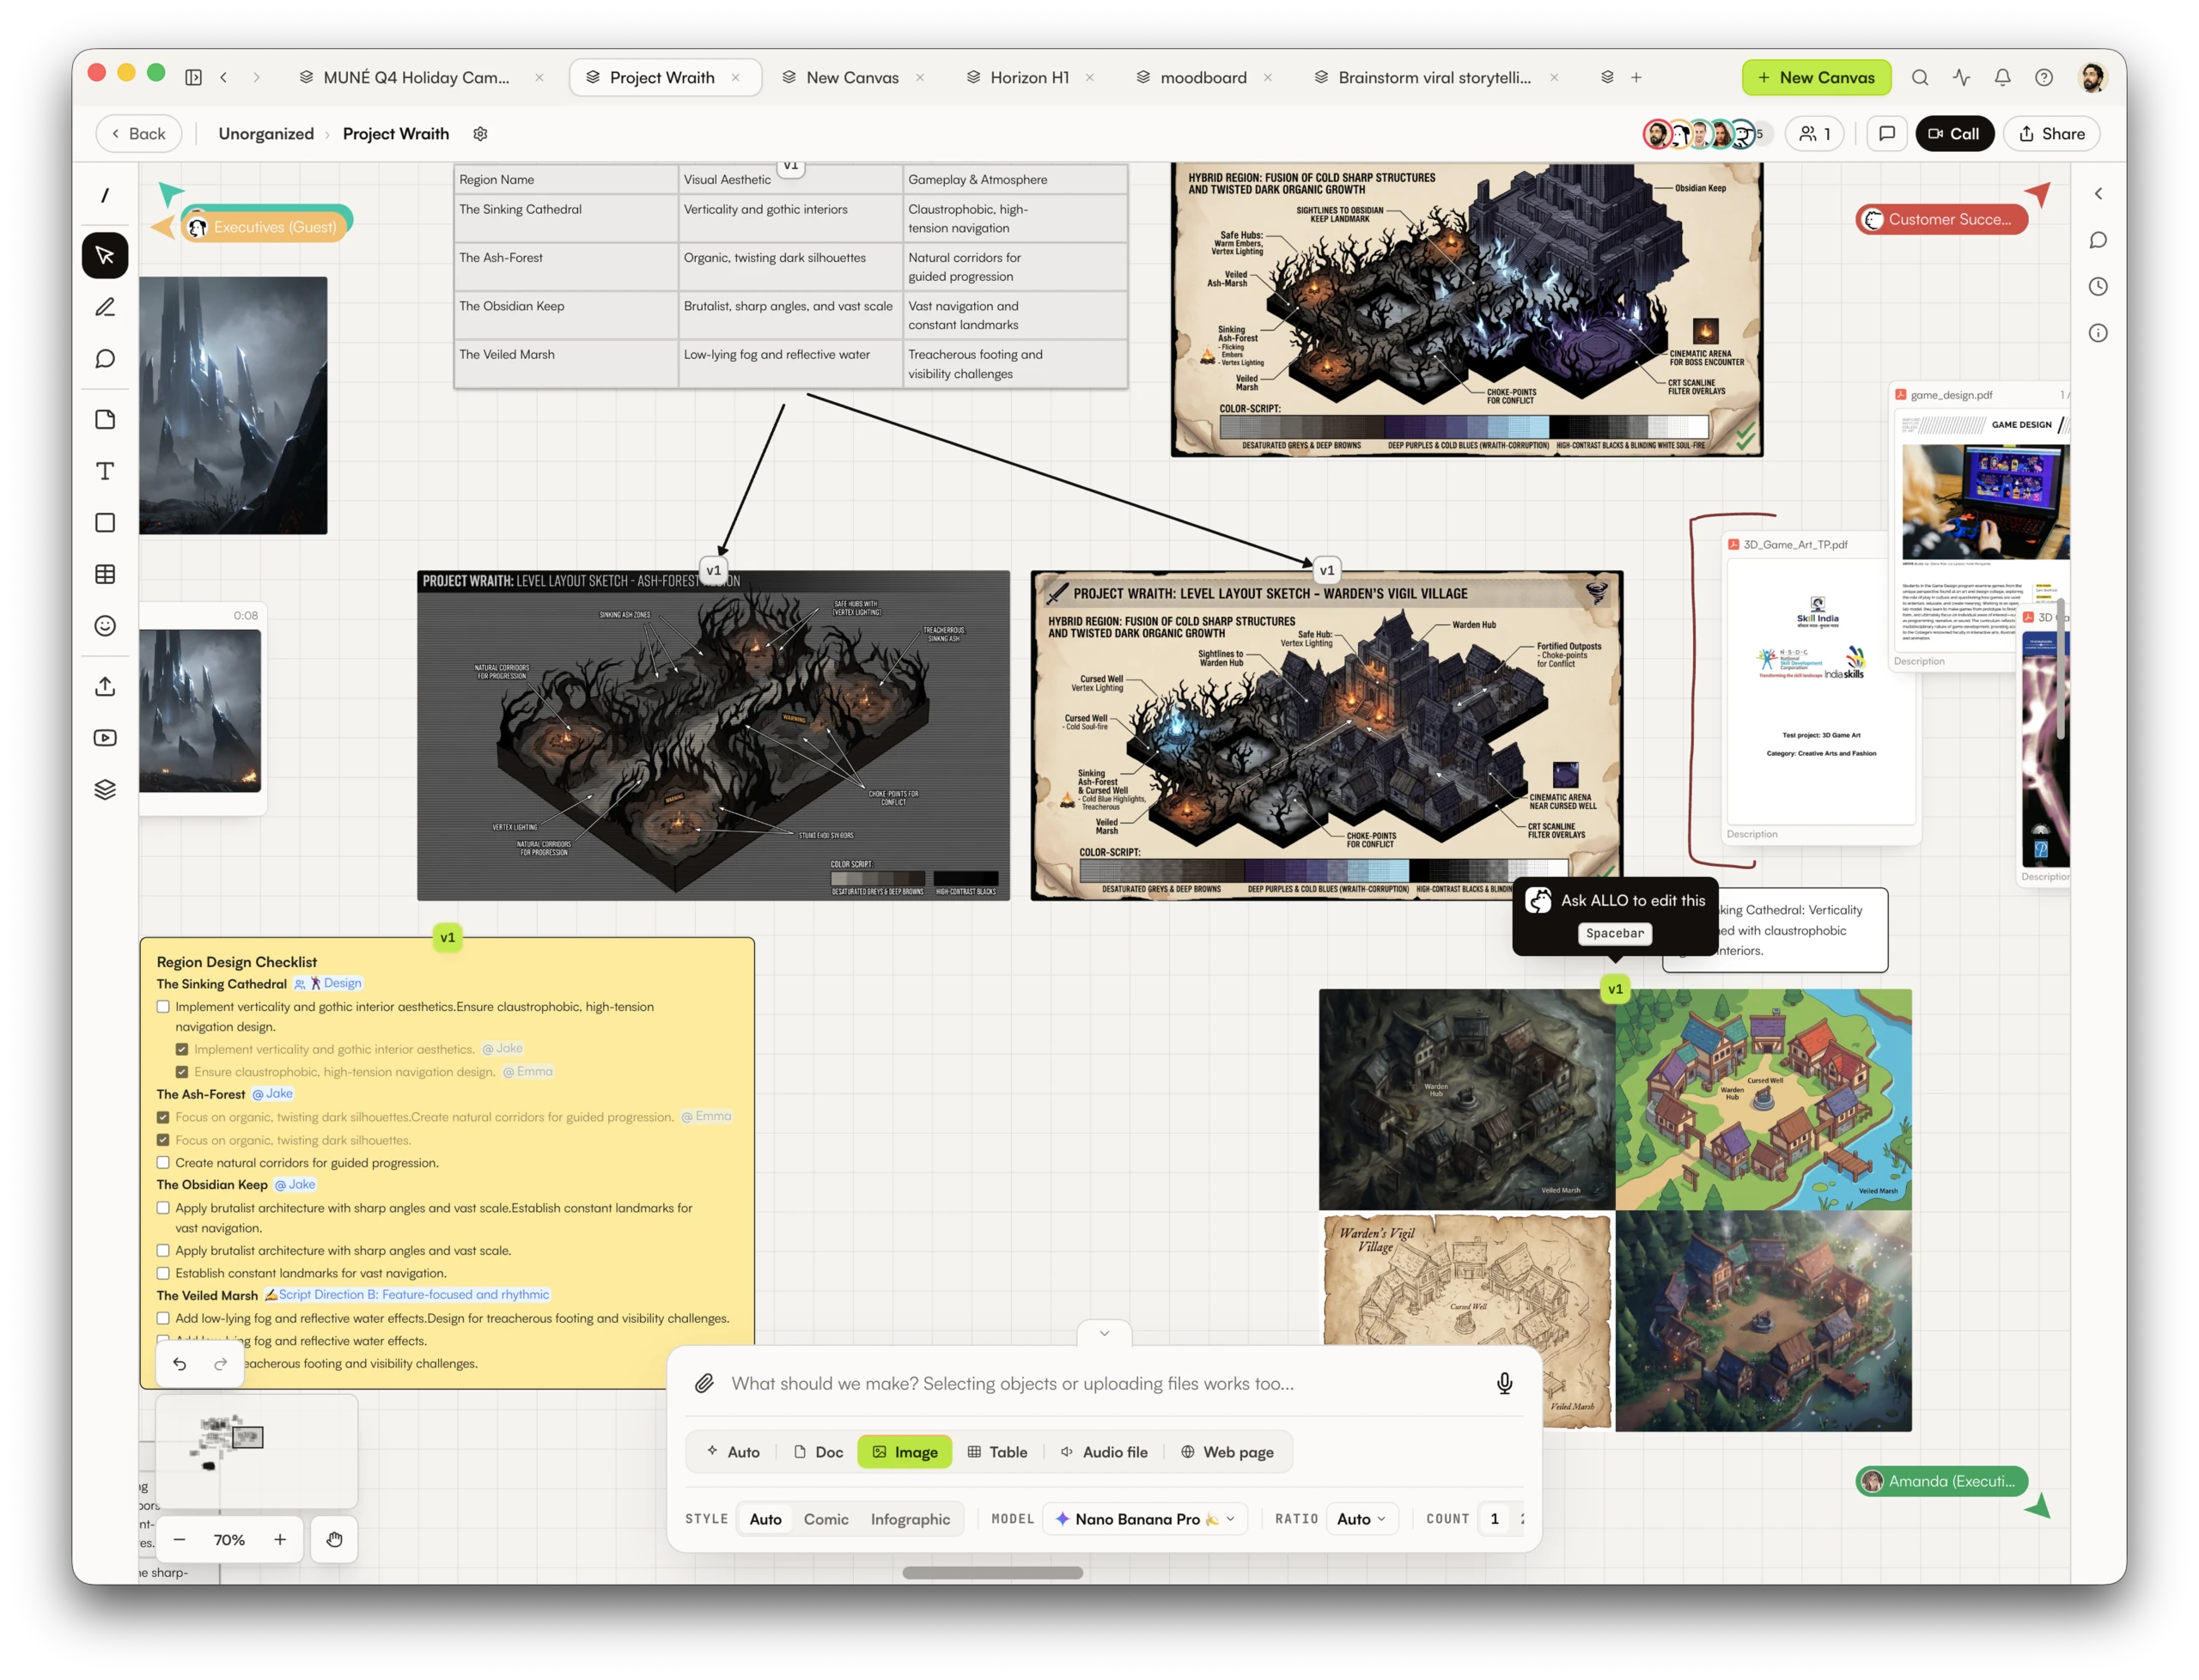2199x1680 pixels.
Task: Activate the microphone voice input
Action: pyautogui.click(x=1504, y=1384)
